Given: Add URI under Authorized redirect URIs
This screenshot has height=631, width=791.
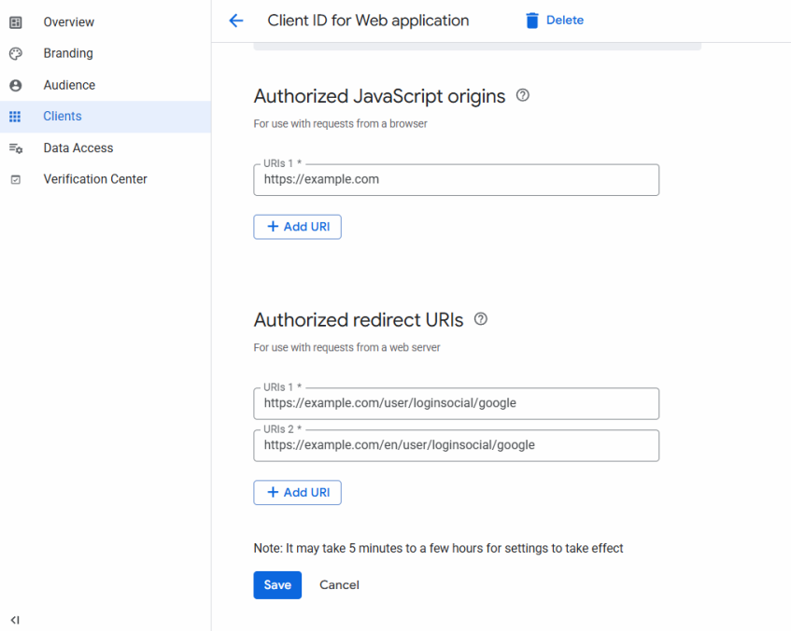Looking at the screenshot, I should point(297,493).
